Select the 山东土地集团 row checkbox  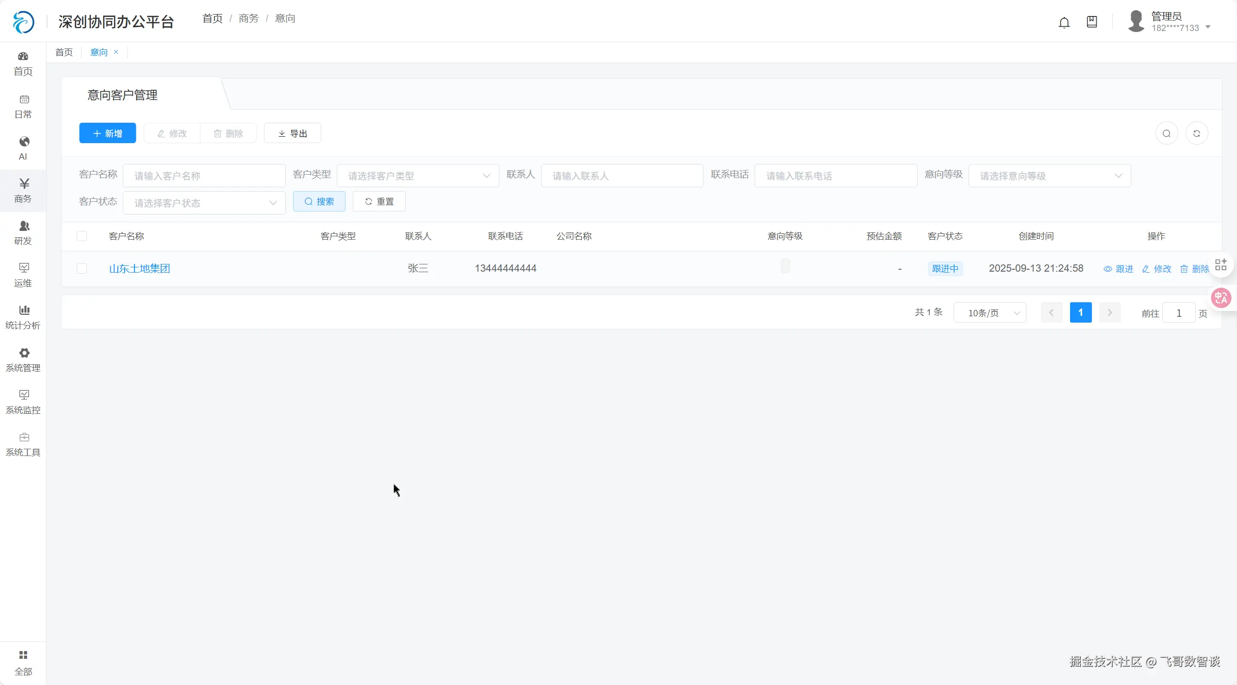coord(82,269)
